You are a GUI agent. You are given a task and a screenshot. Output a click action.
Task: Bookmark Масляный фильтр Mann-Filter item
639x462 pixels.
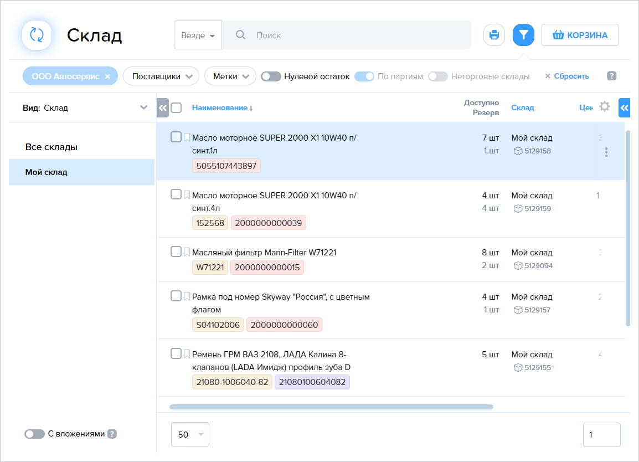coord(187,252)
